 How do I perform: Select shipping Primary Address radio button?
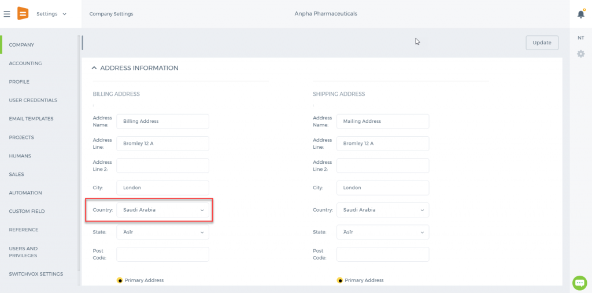click(340, 280)
